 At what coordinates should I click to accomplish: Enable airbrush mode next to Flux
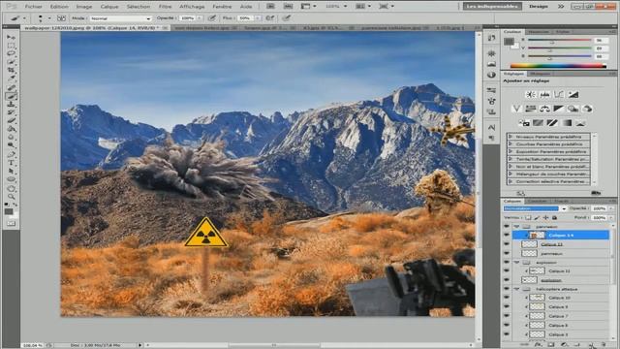(x=270, y=18)
